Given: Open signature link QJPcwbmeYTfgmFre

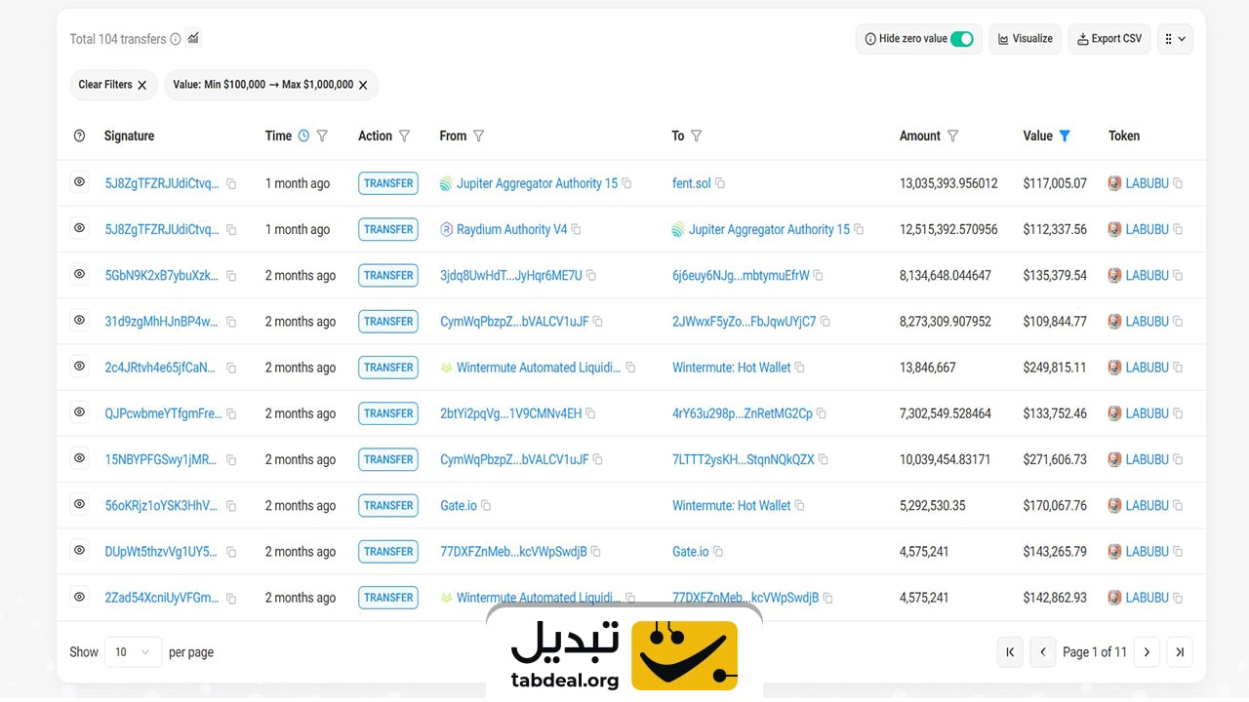Looking at the screenshot, I should click(163, 413).
